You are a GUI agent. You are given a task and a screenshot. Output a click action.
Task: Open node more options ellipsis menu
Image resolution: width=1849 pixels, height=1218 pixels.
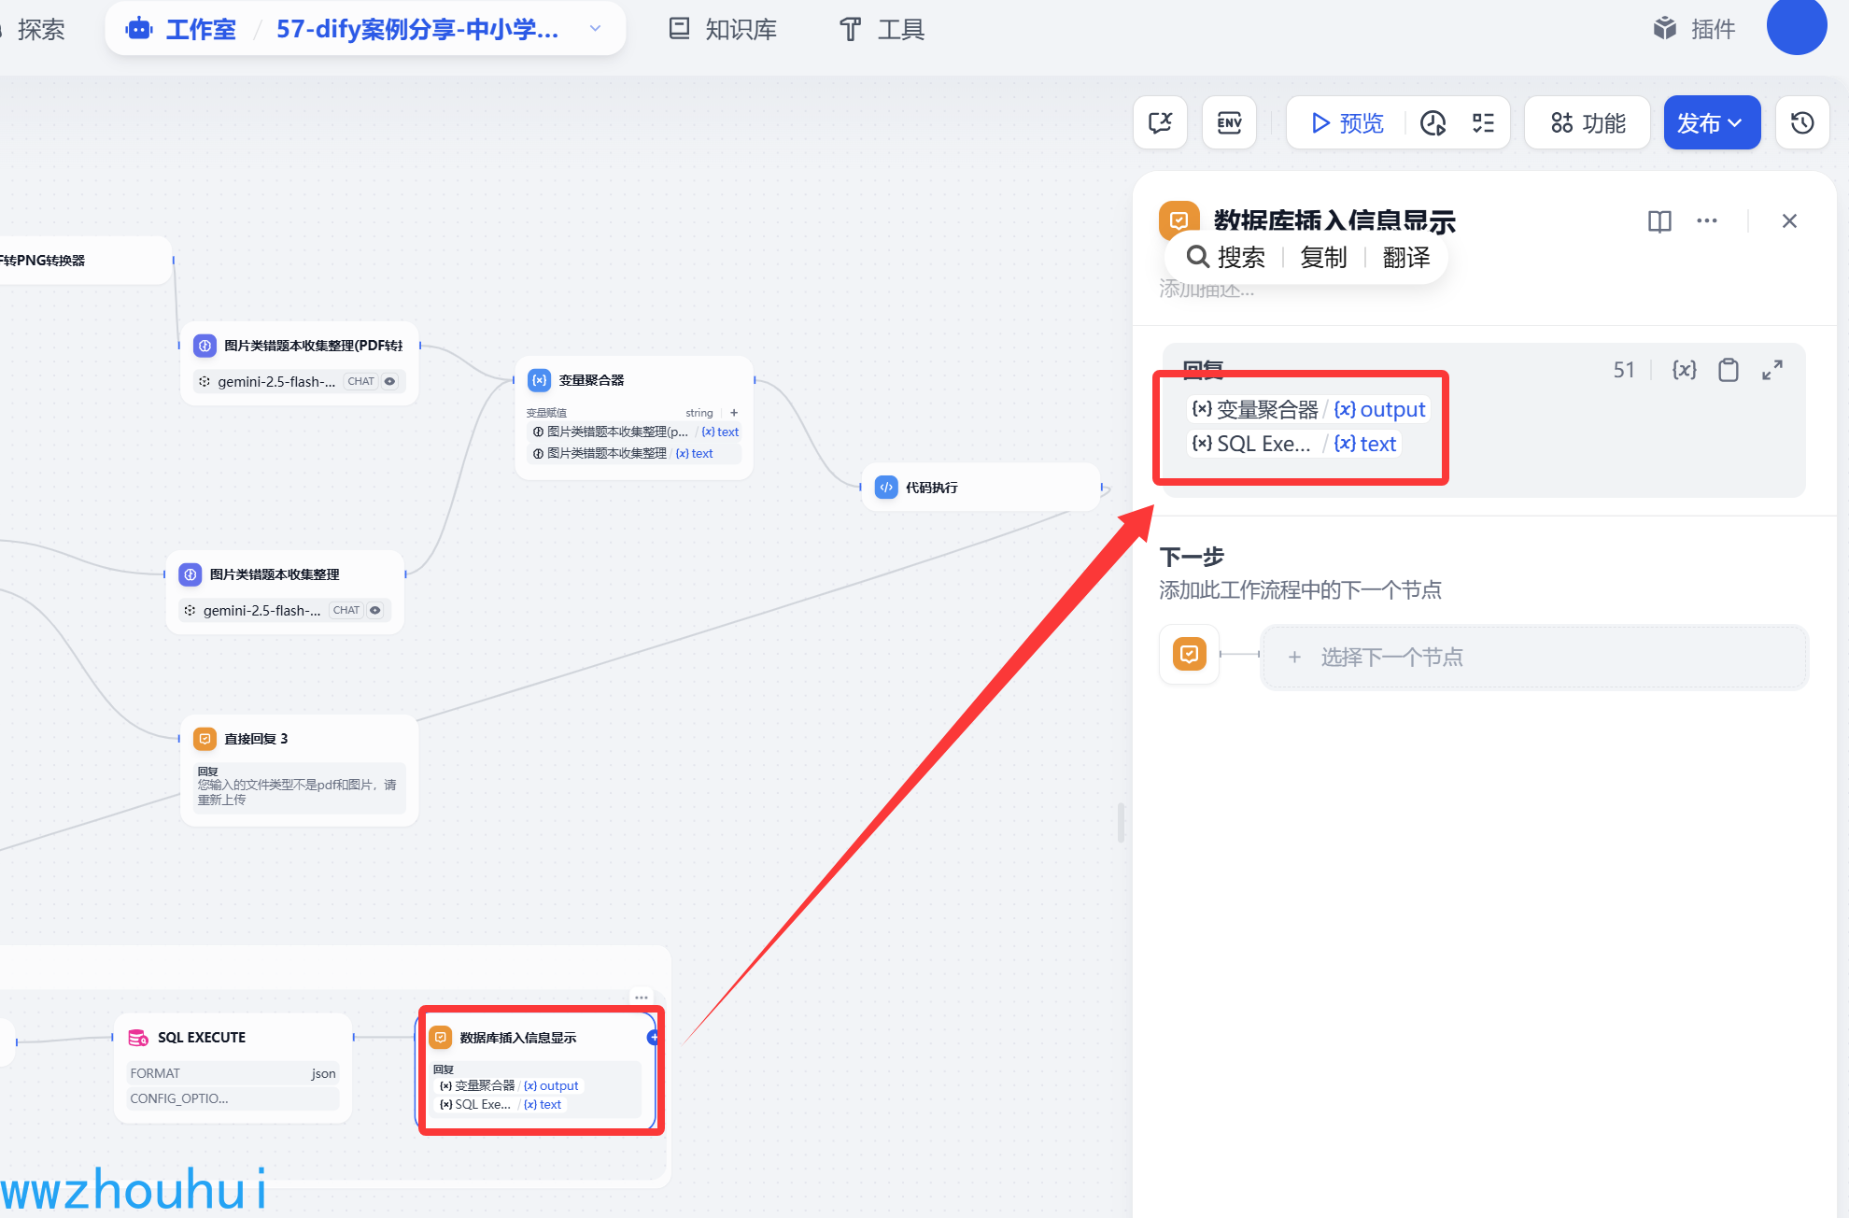(x=1706, y=221)
